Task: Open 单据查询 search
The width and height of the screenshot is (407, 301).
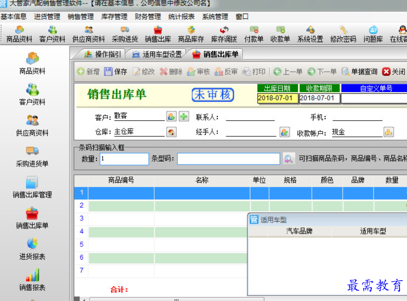Action: (x=360, y=71)
